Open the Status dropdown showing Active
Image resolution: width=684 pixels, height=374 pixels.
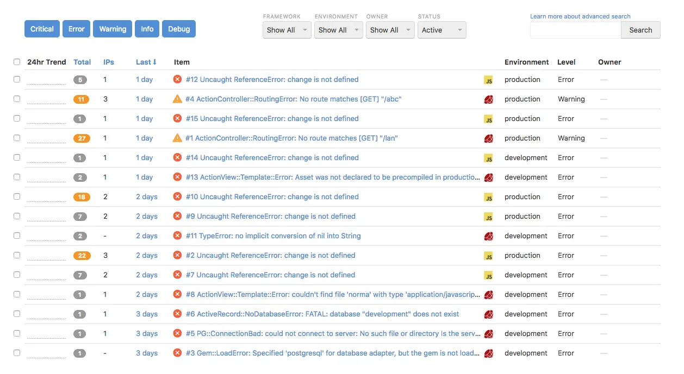coord(442,30)
